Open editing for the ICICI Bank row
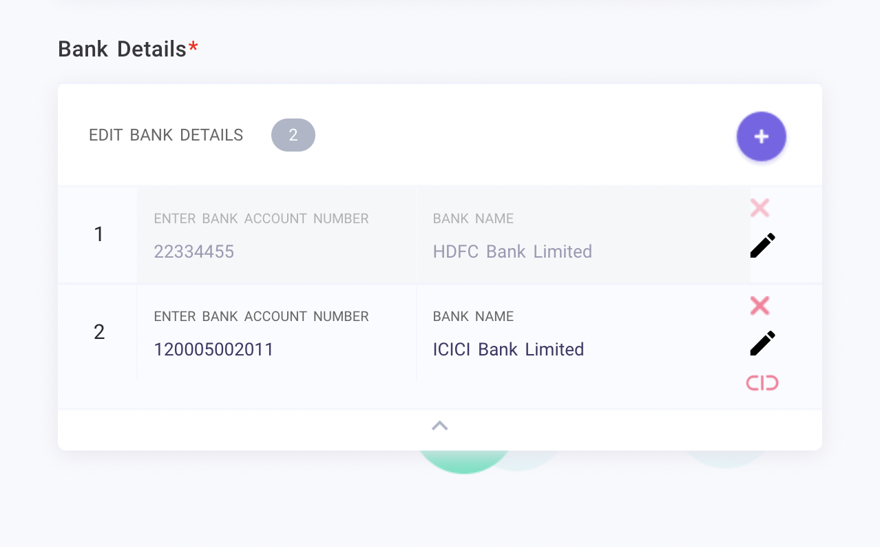The image size is (880, 547). click(762, 343)
